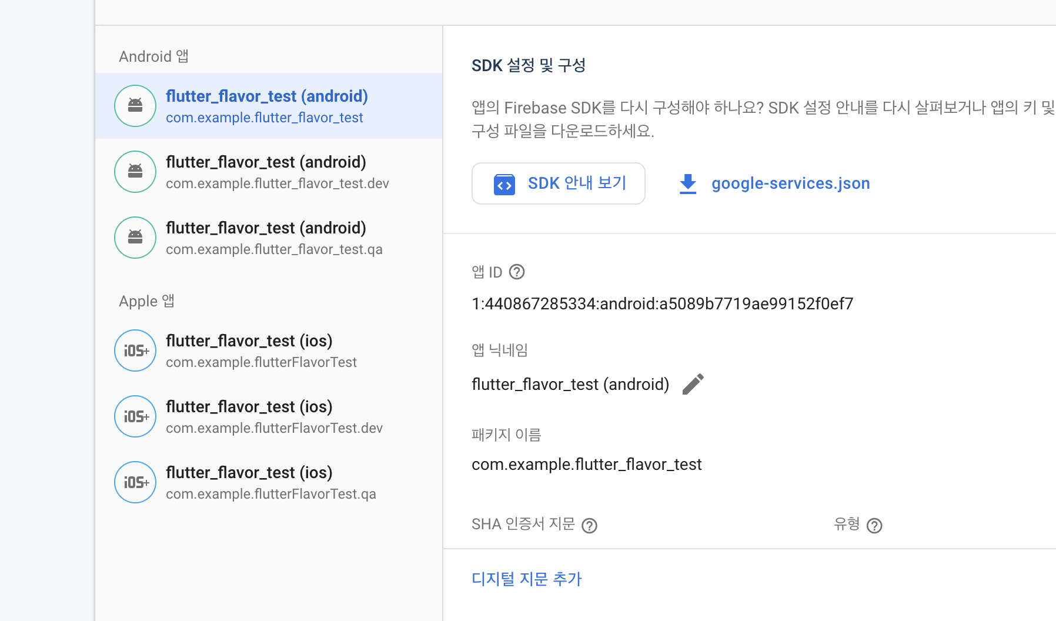
Task: Click the Android icon for the .dev app
Action: coord(135,172)
